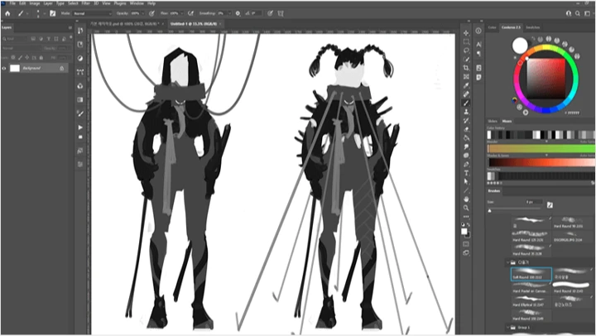Open the Adjustments panel icon
Screen dimensions: 596x336
80,58
